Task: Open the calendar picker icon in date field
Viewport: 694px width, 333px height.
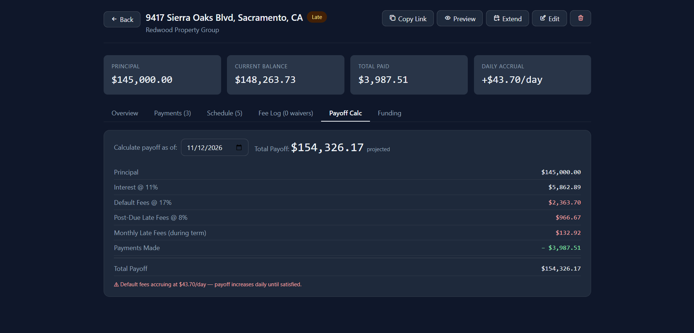Action: [x=239, y=148]
